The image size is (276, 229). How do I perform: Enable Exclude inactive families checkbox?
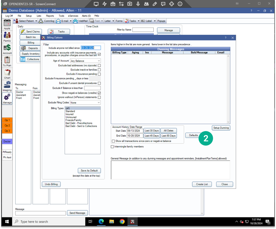pos(99,70)
